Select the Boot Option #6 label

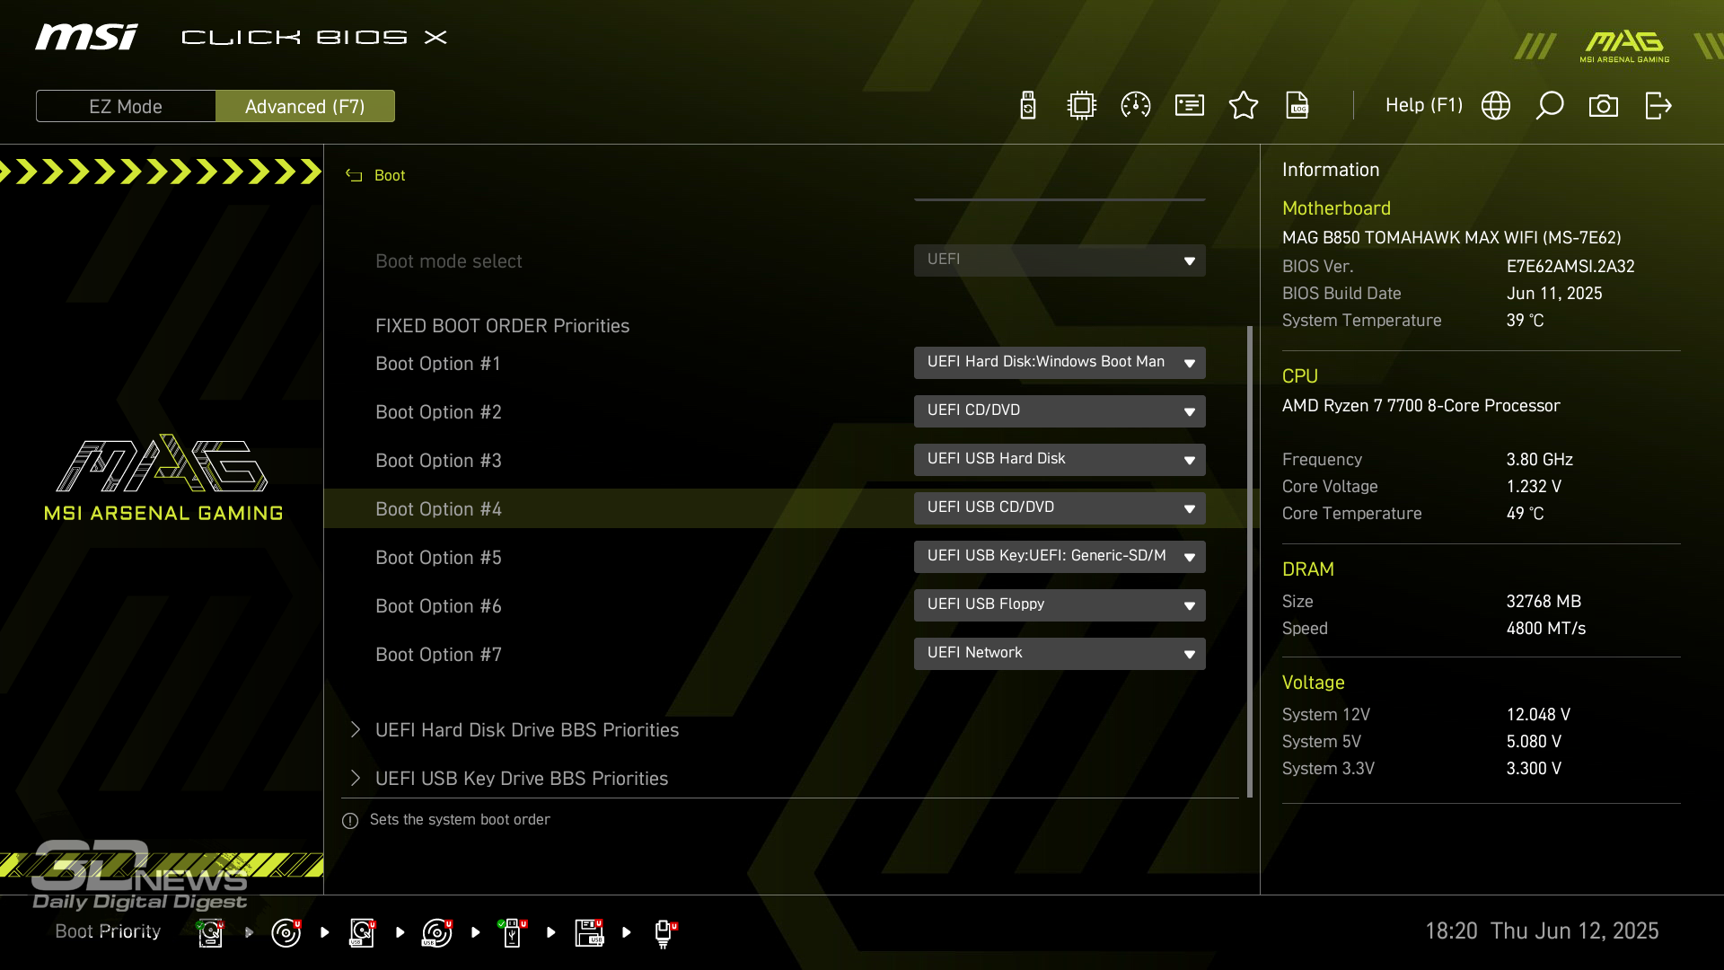click(438, 606)
